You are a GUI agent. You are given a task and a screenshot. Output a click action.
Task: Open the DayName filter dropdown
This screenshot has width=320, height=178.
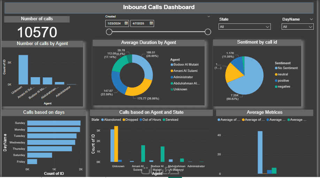298,27
